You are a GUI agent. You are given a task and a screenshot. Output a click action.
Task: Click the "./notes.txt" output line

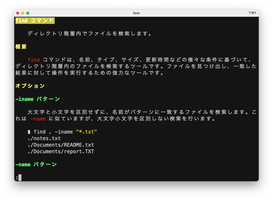click(44, 138)
